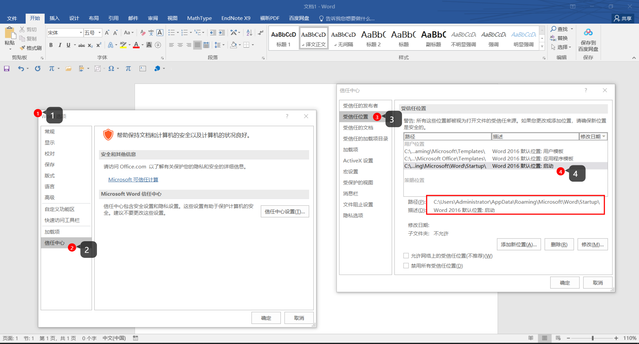The height and width of the screenshot is (344, 639).
Task: Apply the 标题 1 style
Action: coord(283,39)
